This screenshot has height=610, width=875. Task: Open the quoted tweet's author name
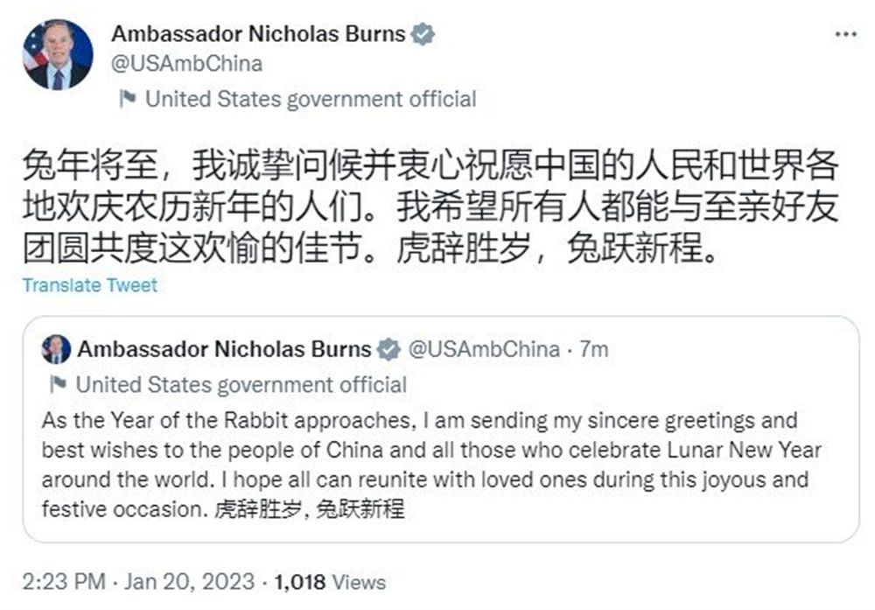point(224,349)
